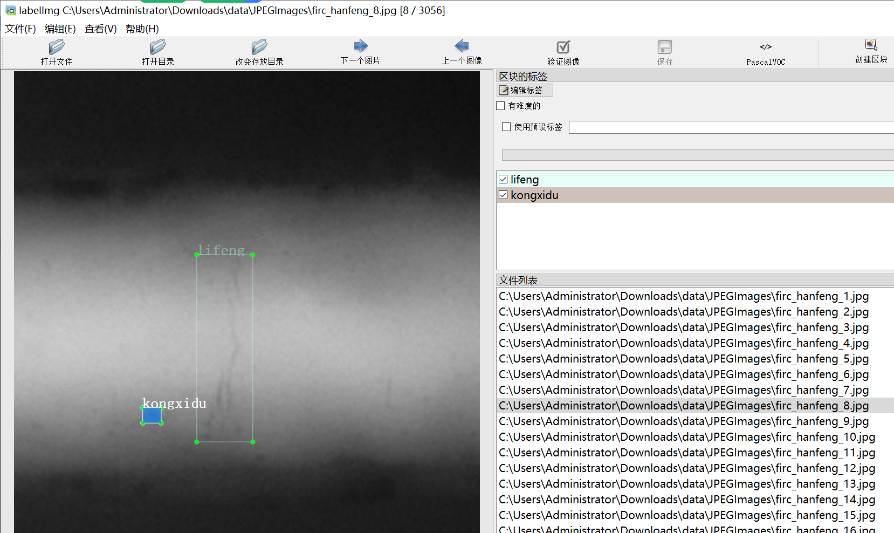Viewport: 894px width, 533px height.
Task: Enable the use default label (使用预设标签) checkbox
Action: [506, 127]
